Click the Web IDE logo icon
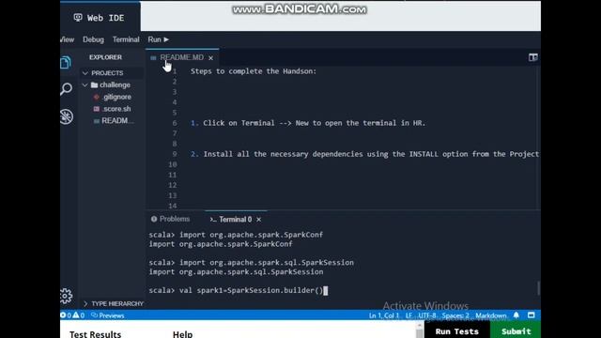The image size is (601, 338). [78, 18]
